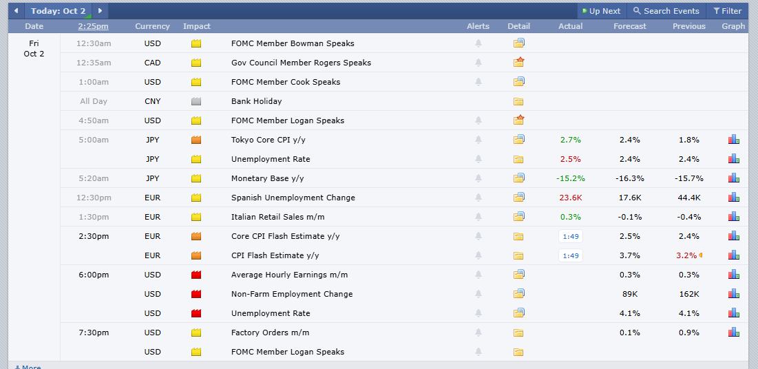This screenshot has width=758, height=369.
Task: Click red impact icon for Average Hourly Earnings m/m
Action: pos(196,275)
